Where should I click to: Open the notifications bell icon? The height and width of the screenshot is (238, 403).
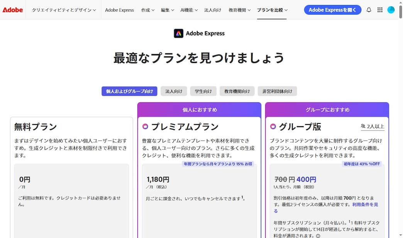click(369, 10)
